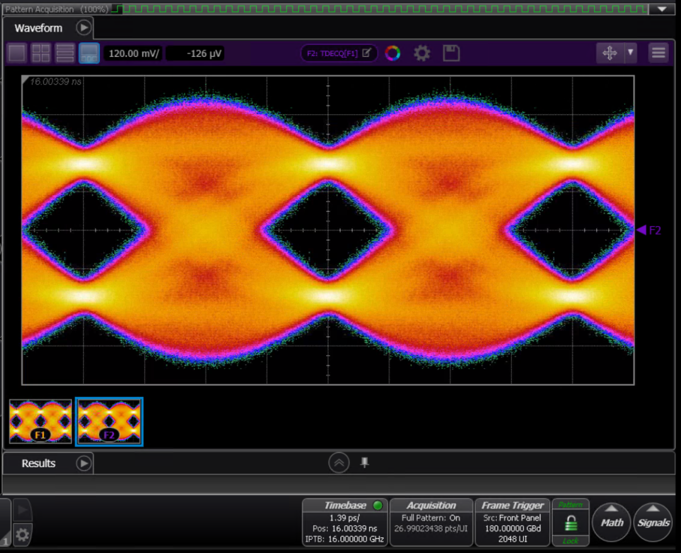Image resolution: width=681 pixels, height=553 pixels.
Task: Click the 120.00 mV/ scale field
Action: [x=133, y=54]
